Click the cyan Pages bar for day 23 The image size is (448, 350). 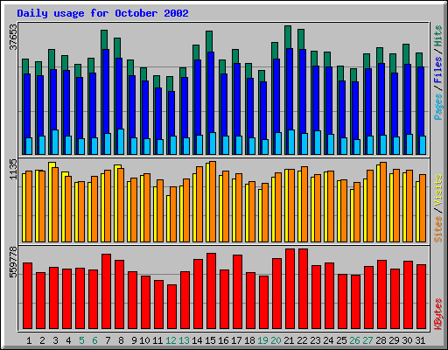click(x=318, y=143)
